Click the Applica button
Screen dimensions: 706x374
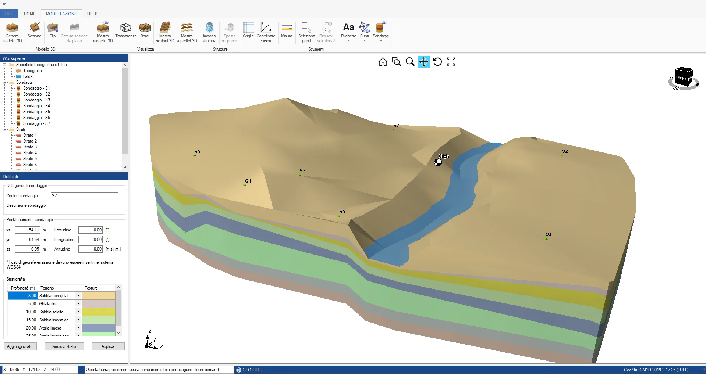point(108,346)
